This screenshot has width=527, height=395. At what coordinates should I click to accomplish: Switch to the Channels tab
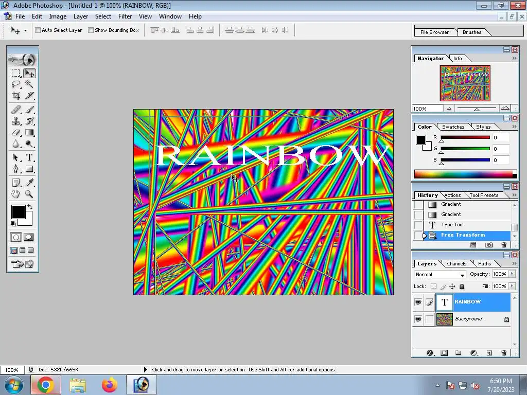coord(456,264)
